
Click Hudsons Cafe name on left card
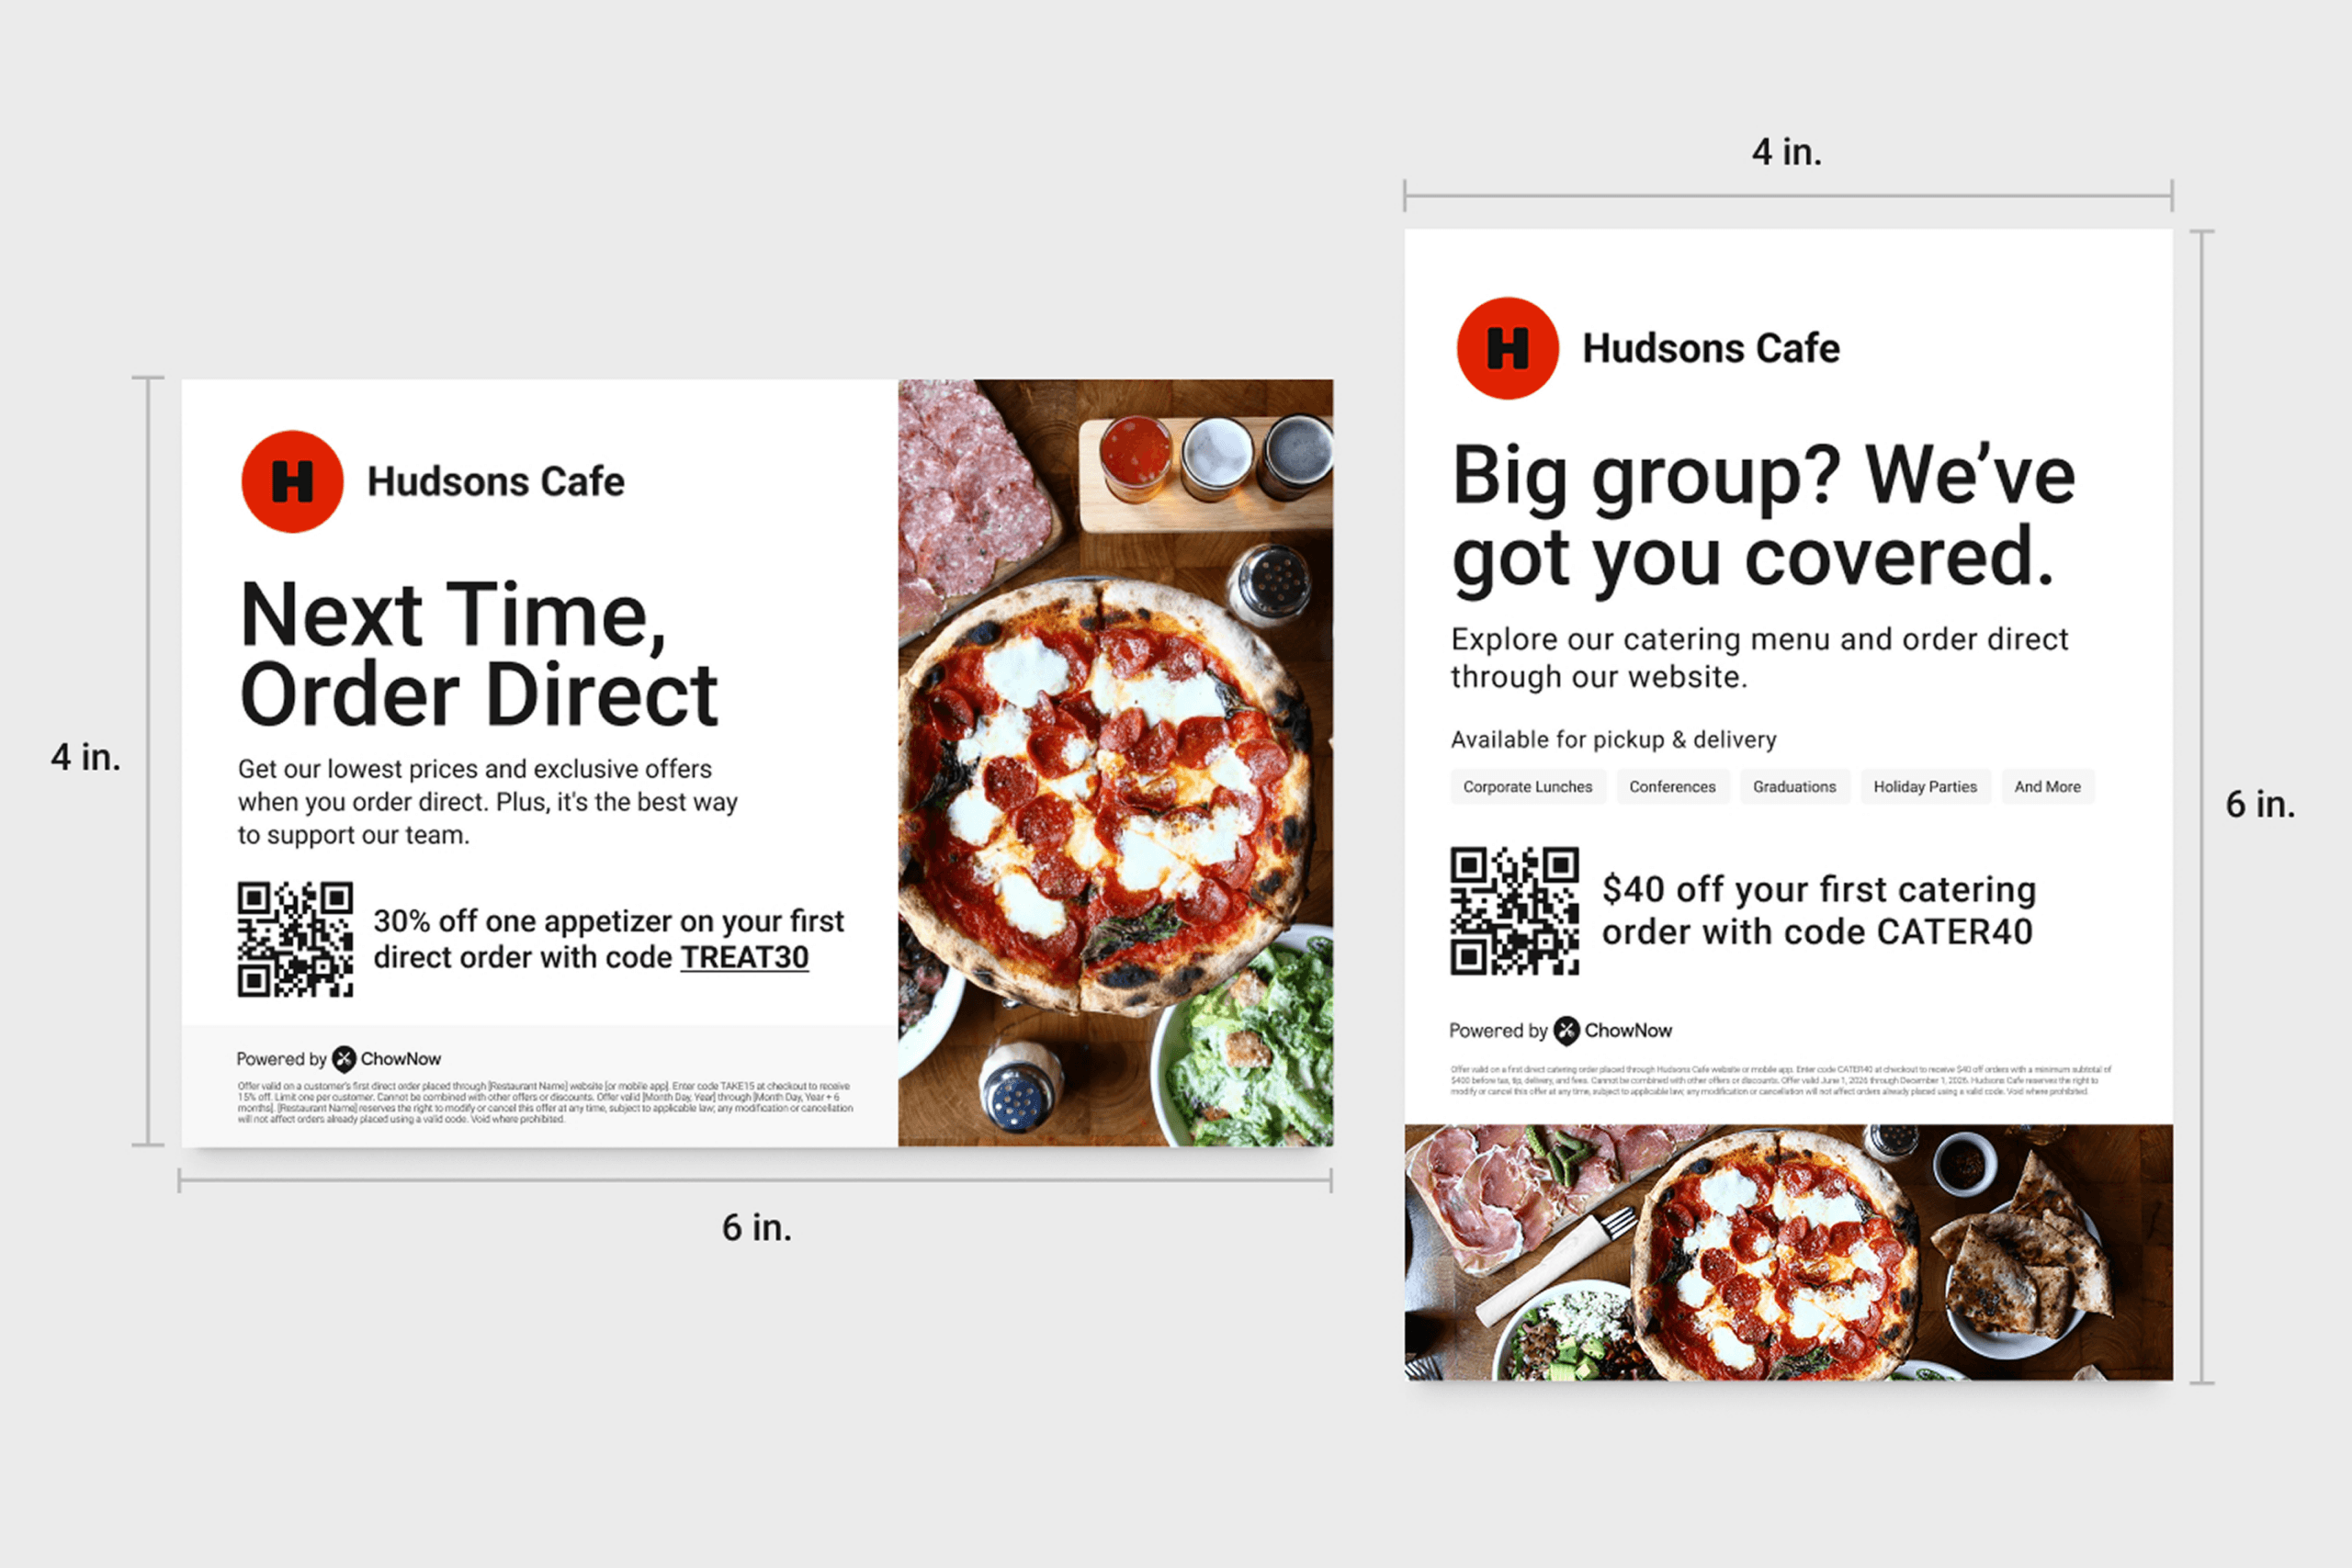(496, 481)
